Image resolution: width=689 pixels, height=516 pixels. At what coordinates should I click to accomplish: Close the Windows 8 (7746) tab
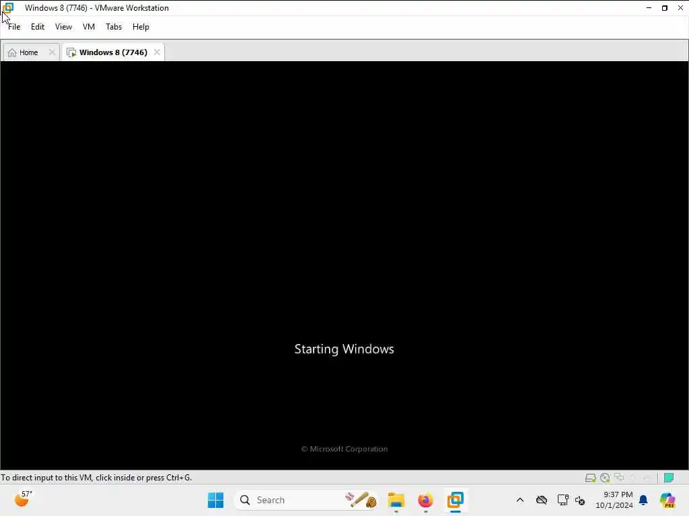(157, 52)
